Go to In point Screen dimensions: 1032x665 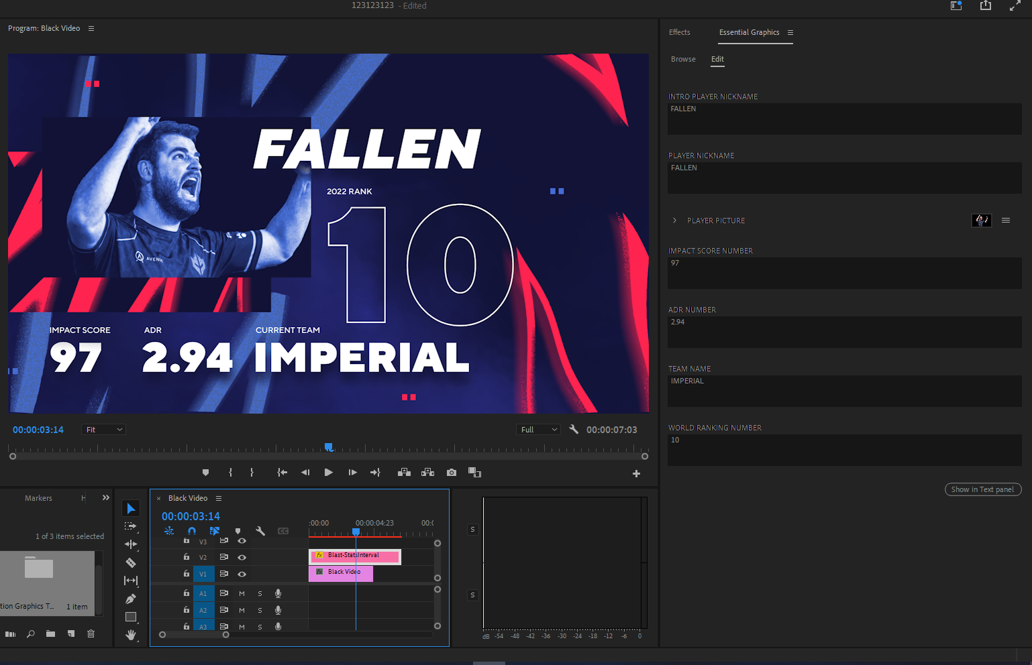click(282, 473)
